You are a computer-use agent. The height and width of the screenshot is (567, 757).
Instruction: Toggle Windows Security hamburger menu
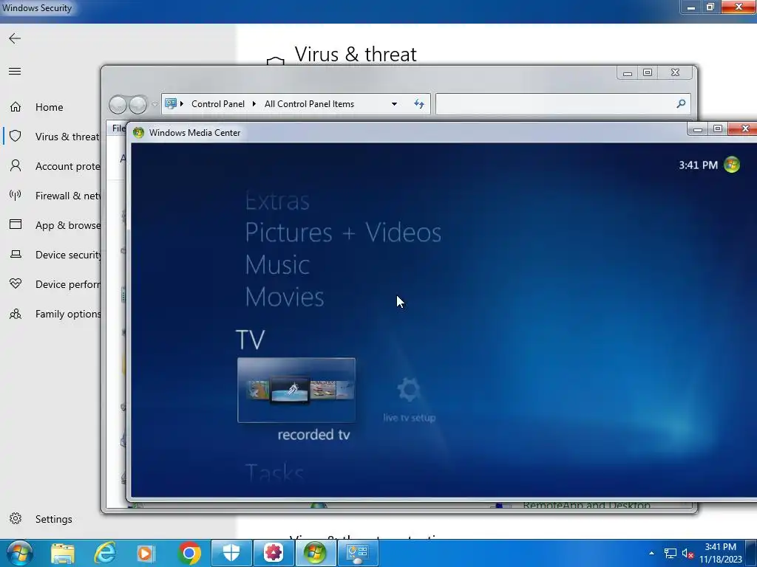point(15,72)
